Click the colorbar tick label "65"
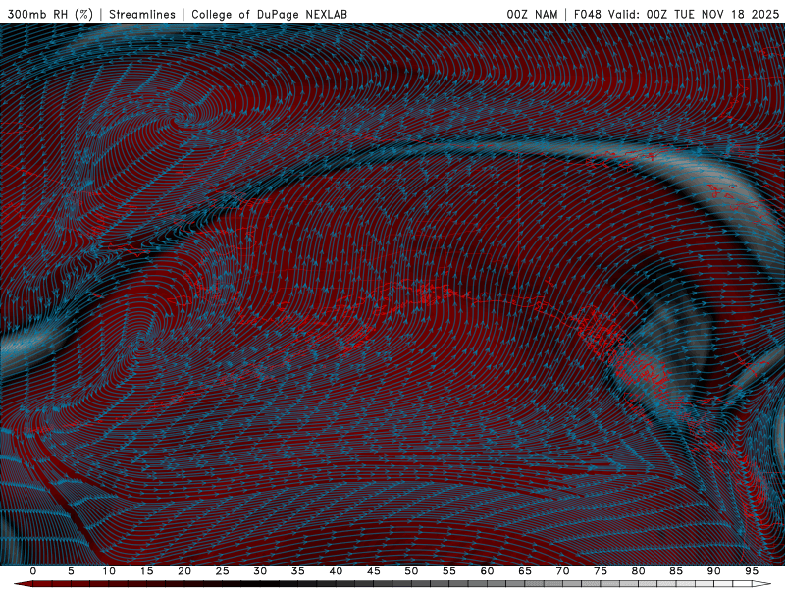This screenshot has height=589, width=785. pos(525,571)
